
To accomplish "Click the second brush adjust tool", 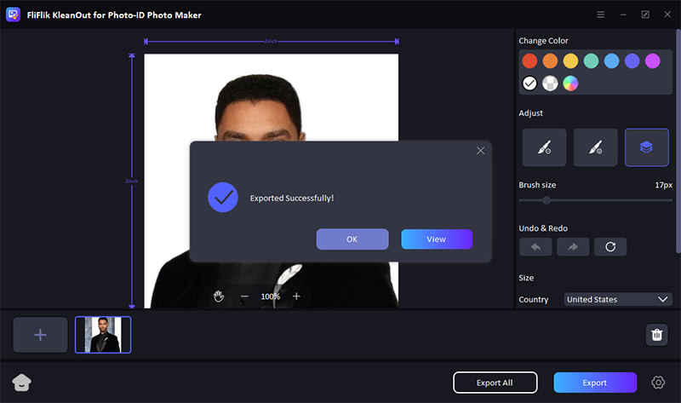I will click(x=595, y=147).
